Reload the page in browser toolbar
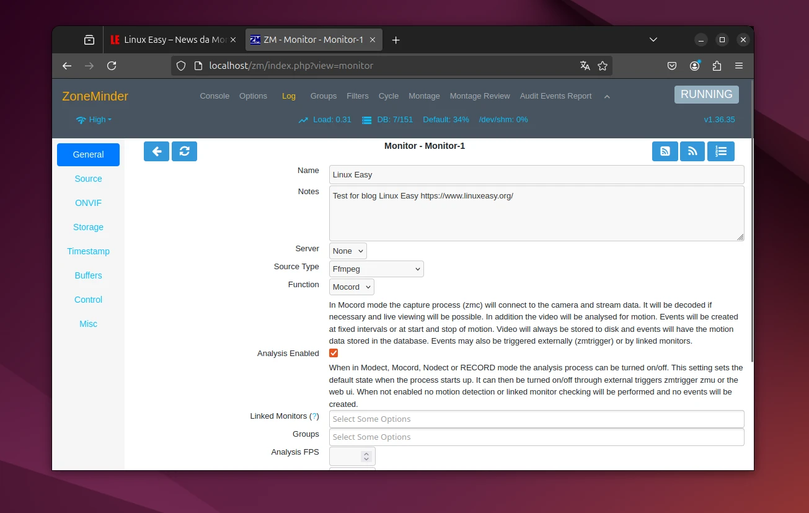This screenshot has width=809, height=513. click(112, 66)
